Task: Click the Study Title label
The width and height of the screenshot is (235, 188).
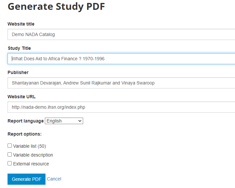Action: 19,48
